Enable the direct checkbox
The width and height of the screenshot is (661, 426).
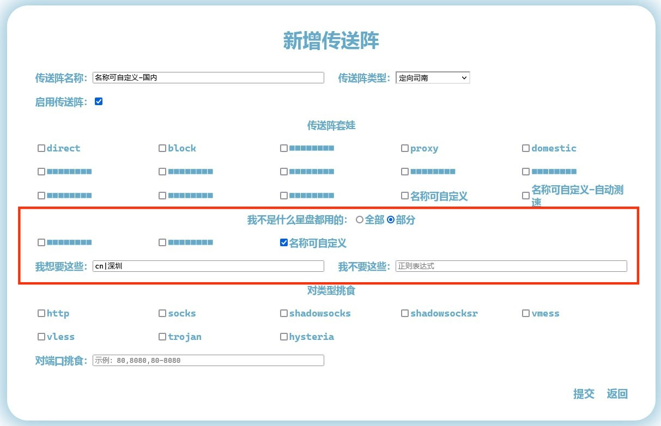[x=41, y=148]
